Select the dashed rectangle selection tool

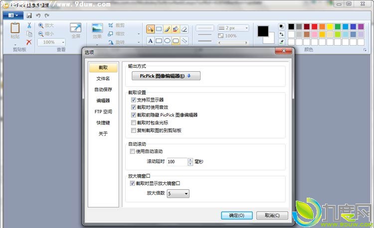pos(159,29)
